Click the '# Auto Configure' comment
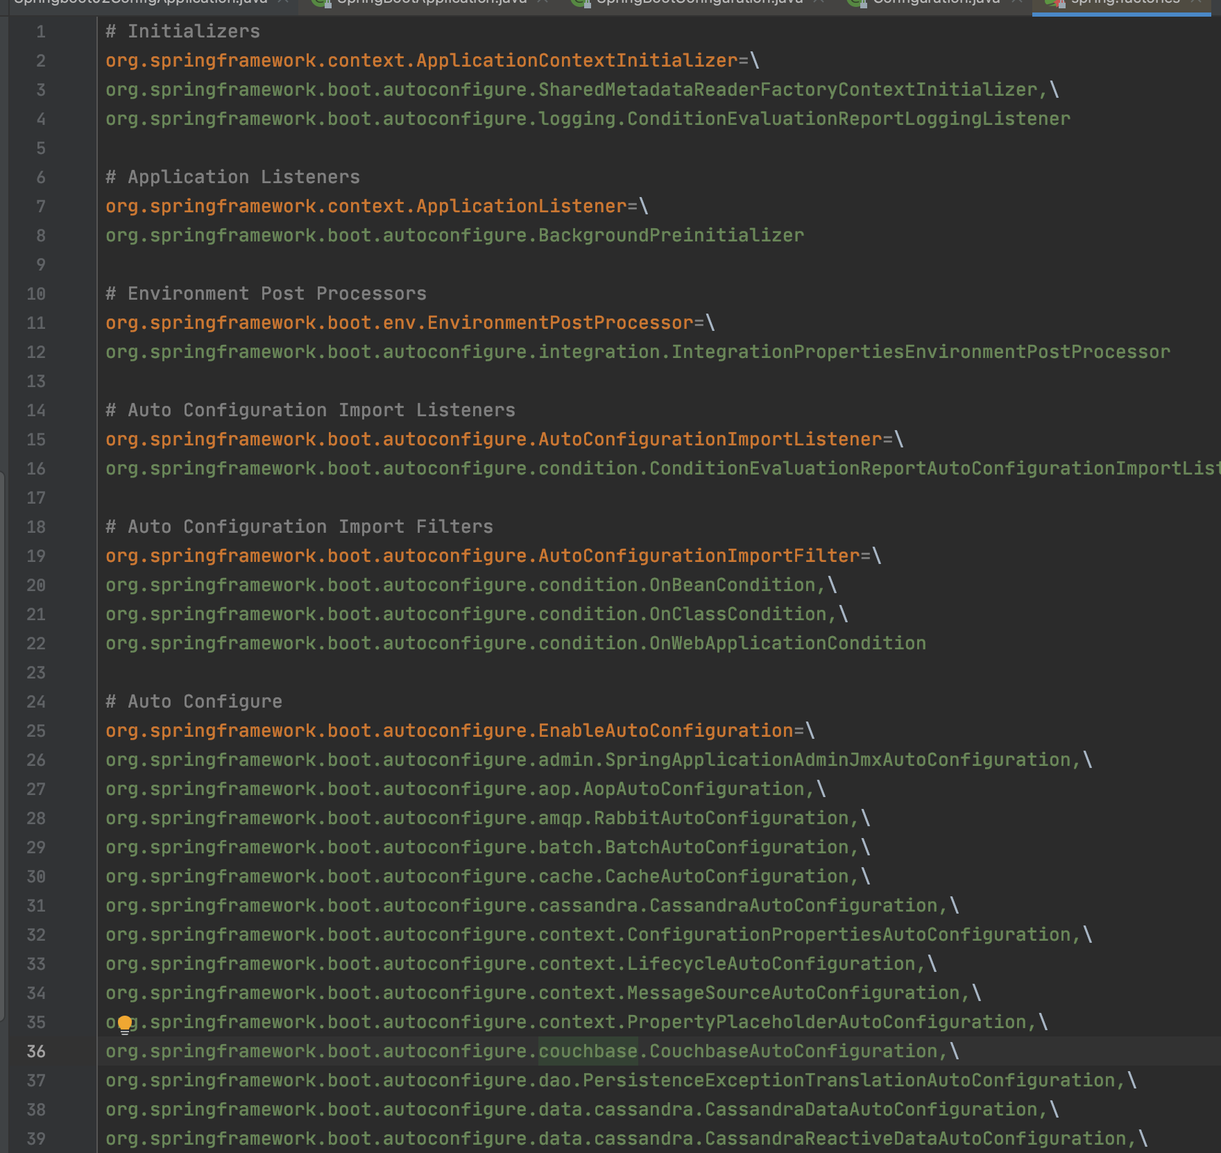 tap(194, 701)
